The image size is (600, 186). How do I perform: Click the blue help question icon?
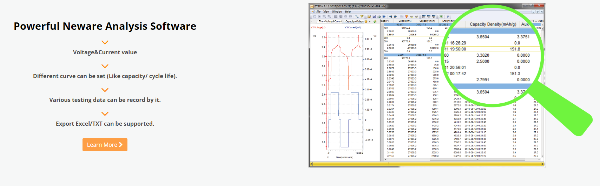pos(384,16)
